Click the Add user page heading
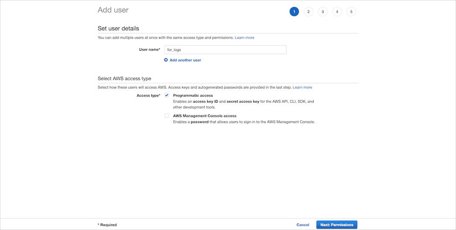 [113, 10]
